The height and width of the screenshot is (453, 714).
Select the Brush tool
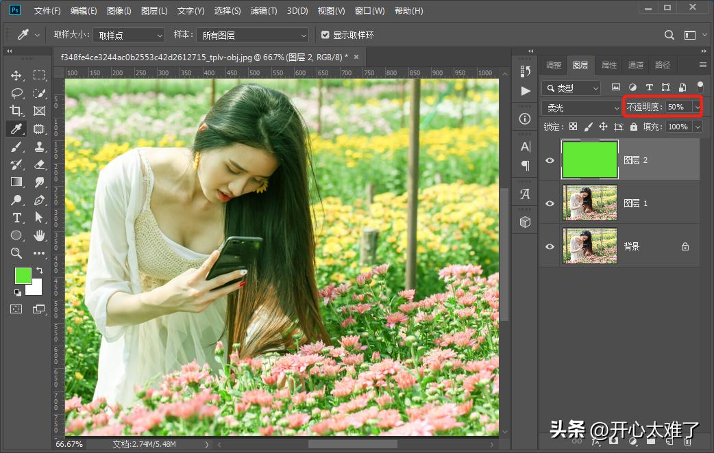[x=17, y=146]
